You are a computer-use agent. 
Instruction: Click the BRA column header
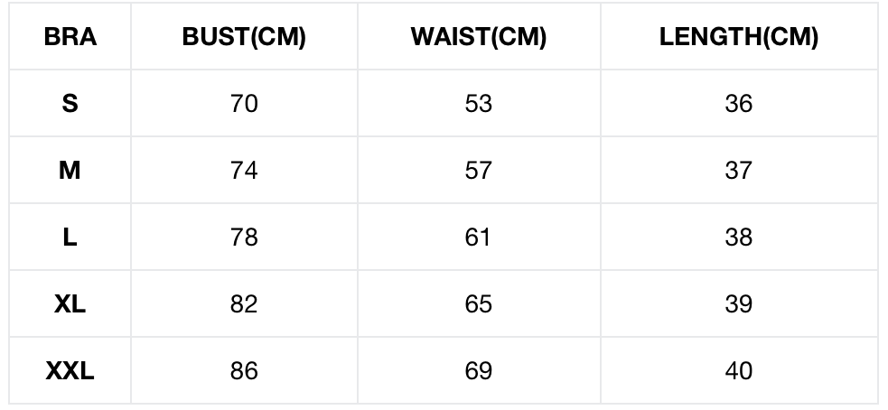click(70, 37)
